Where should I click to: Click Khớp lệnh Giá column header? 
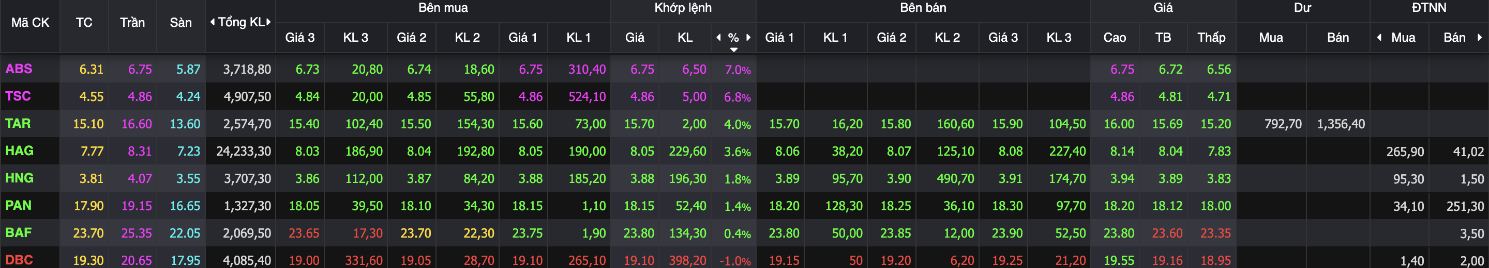[x=635, y=38]
